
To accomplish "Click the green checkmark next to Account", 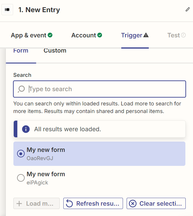I will pyautogui.click(x=100, y=35).
